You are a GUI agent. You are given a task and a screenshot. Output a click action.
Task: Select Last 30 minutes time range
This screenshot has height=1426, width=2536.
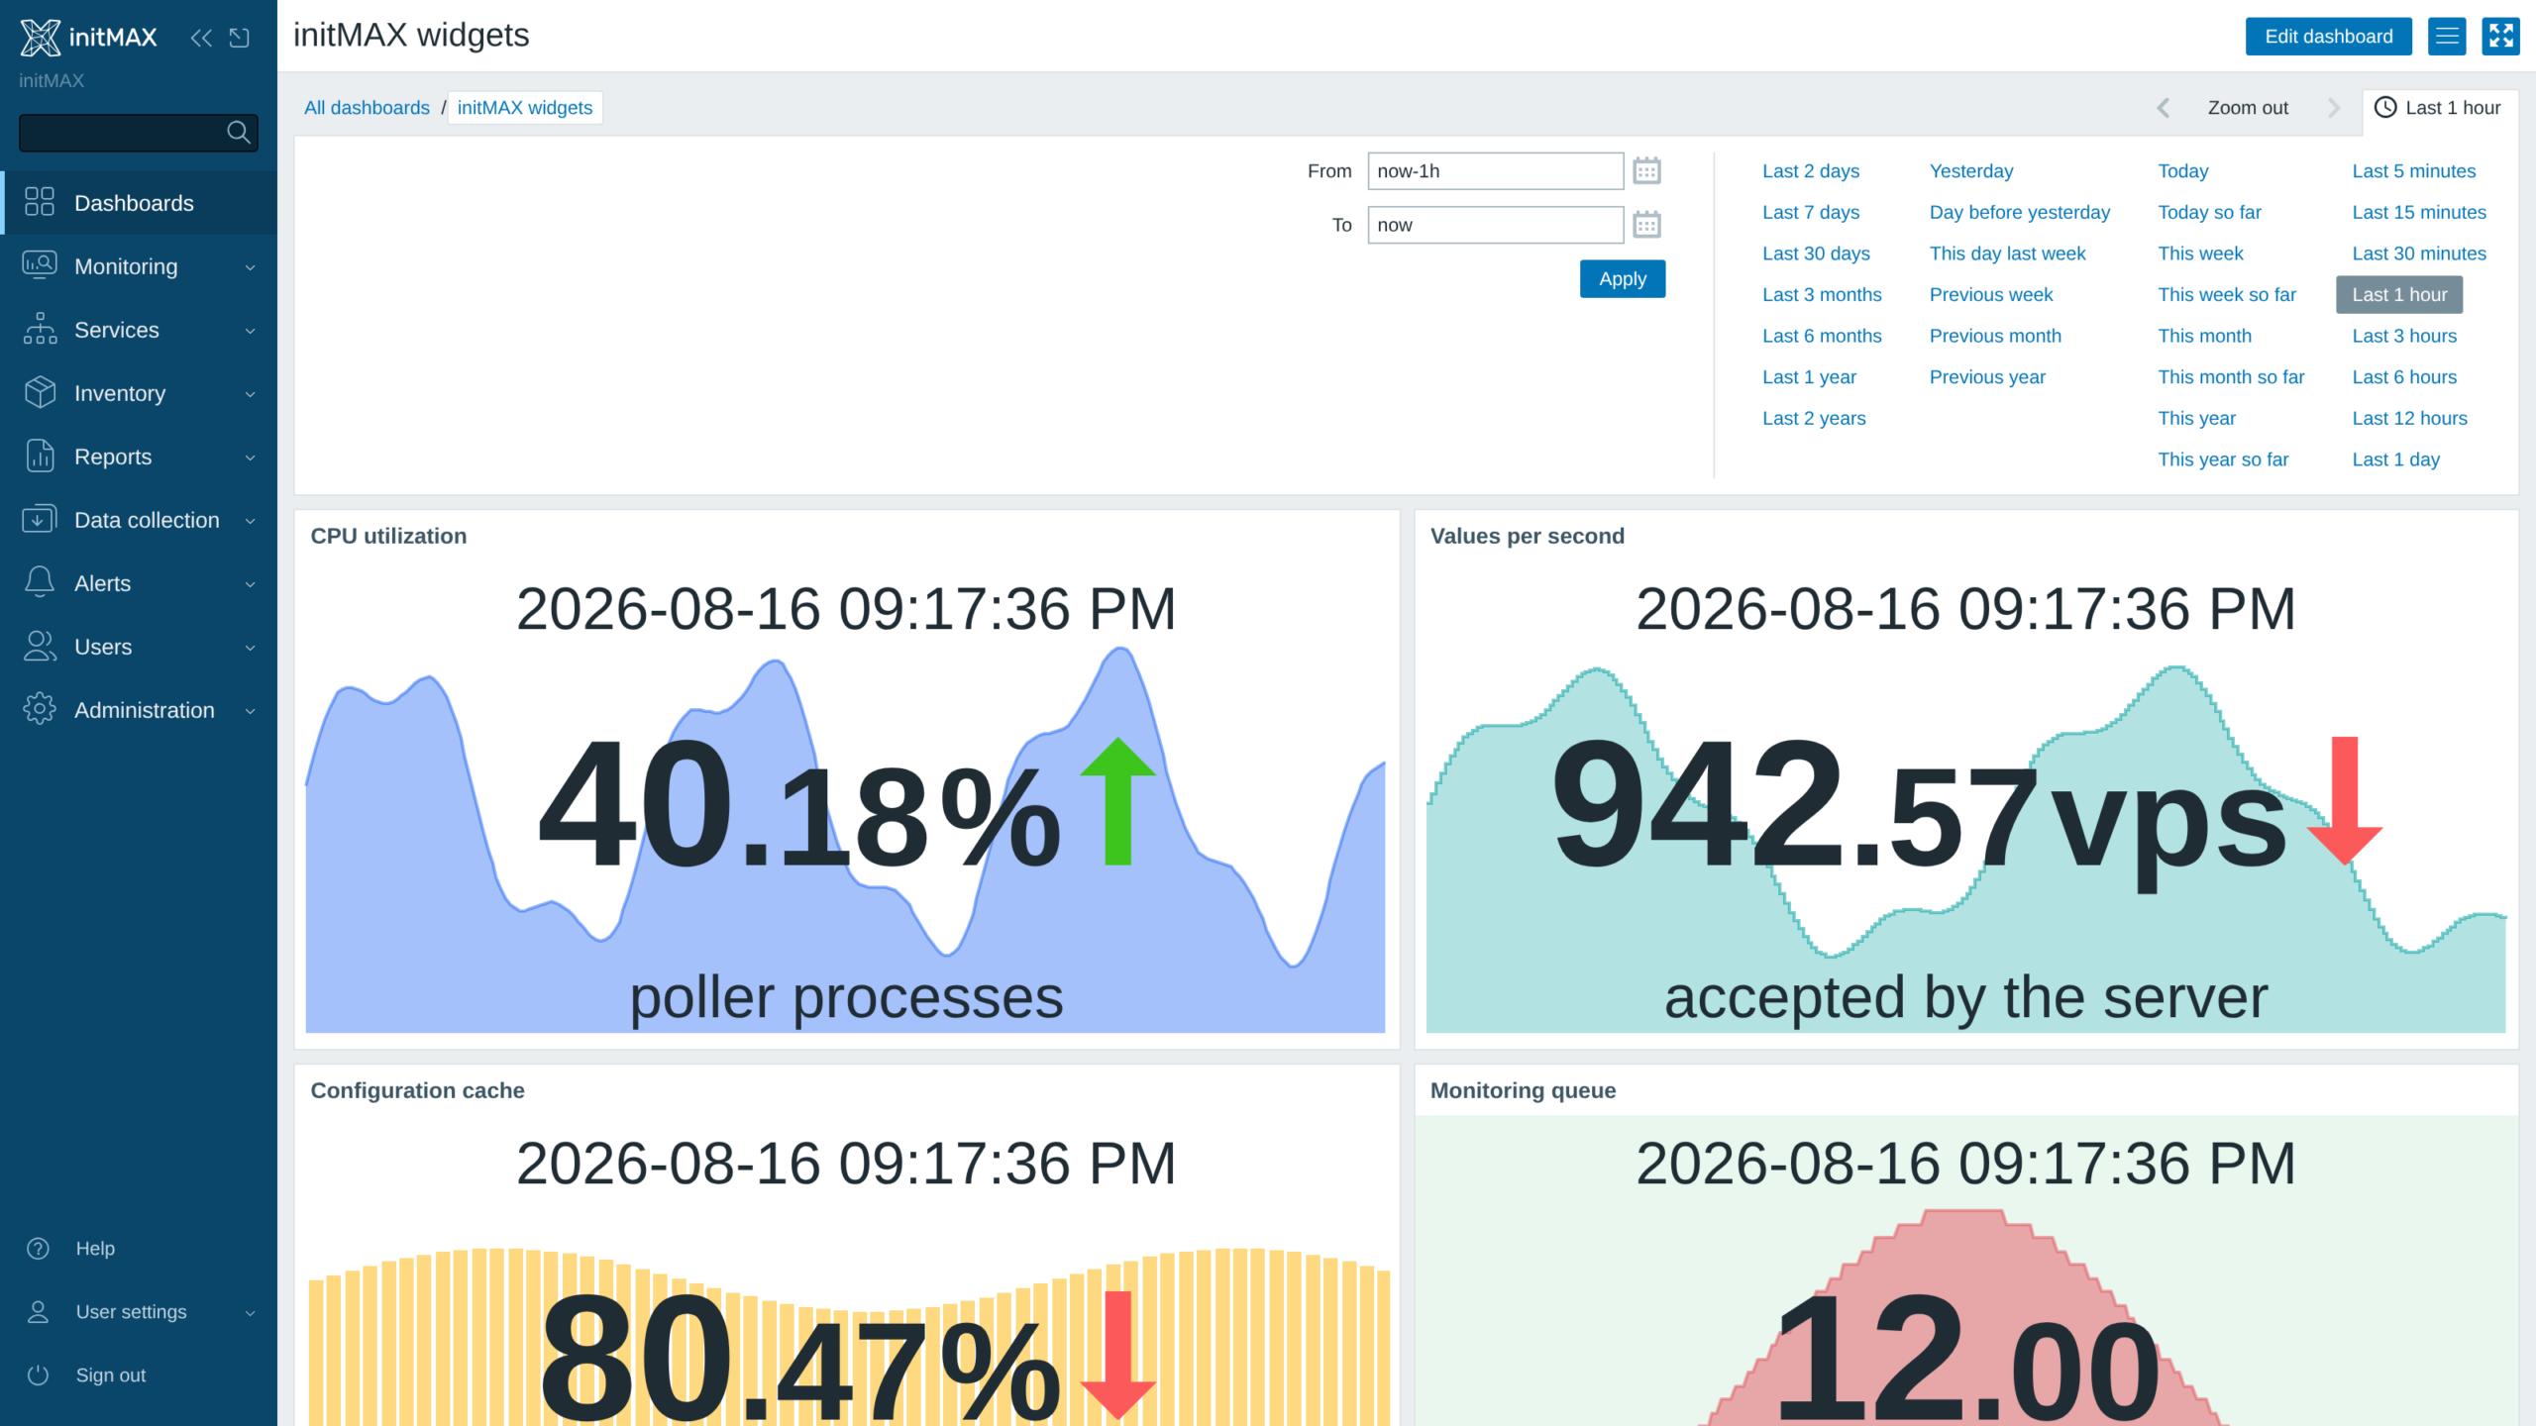[2419, 254]
